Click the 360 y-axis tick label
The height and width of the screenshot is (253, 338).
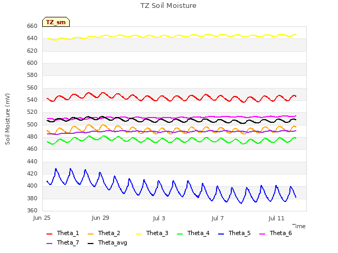[x=32, y=210]
